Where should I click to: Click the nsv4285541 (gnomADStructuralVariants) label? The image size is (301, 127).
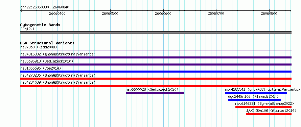(x=262, y=89)
